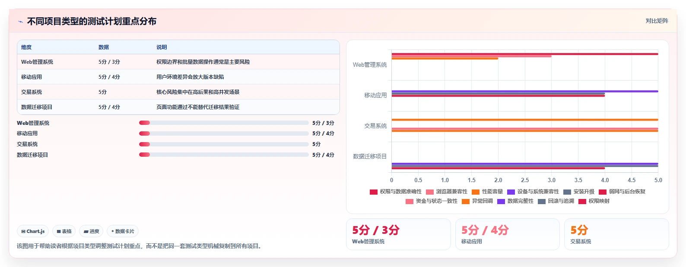686x267 pixels.
Task: Click the 移动应用 chart axis label
Action: (x=375, y=95)
